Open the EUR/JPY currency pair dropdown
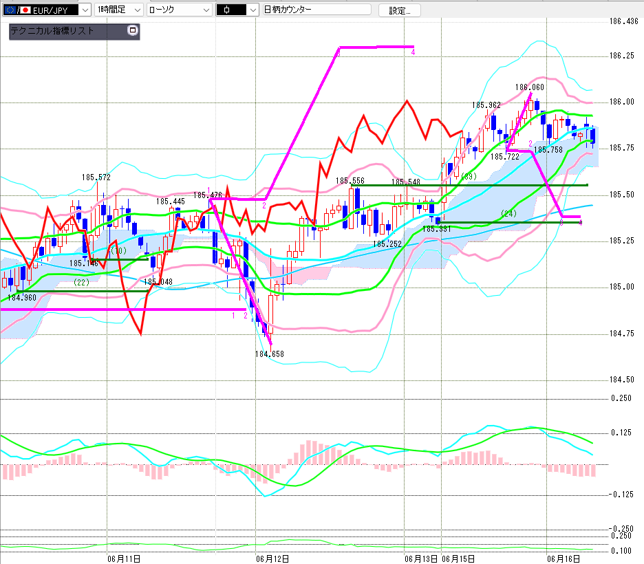The height and width of the screenshot is (564, 644). click(x=85, y=10)
